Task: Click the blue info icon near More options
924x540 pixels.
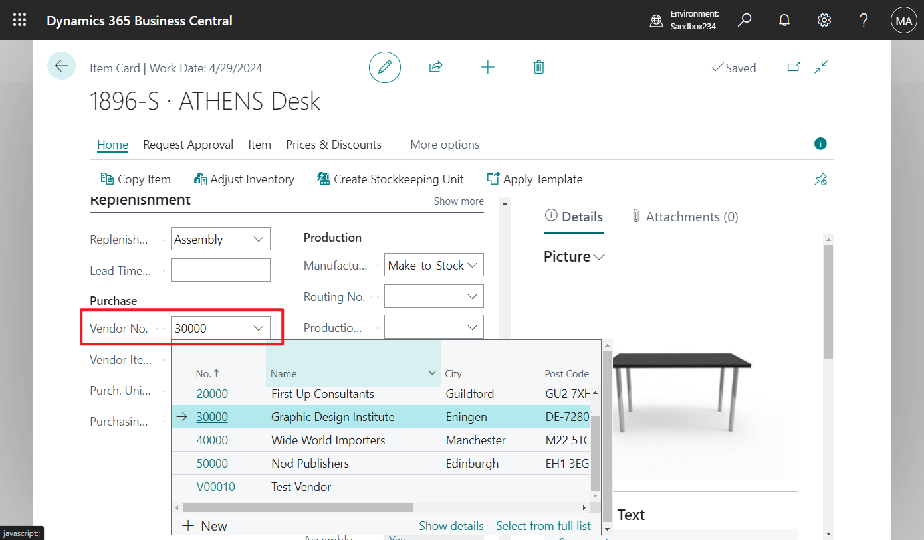Action: coord(820,143)
